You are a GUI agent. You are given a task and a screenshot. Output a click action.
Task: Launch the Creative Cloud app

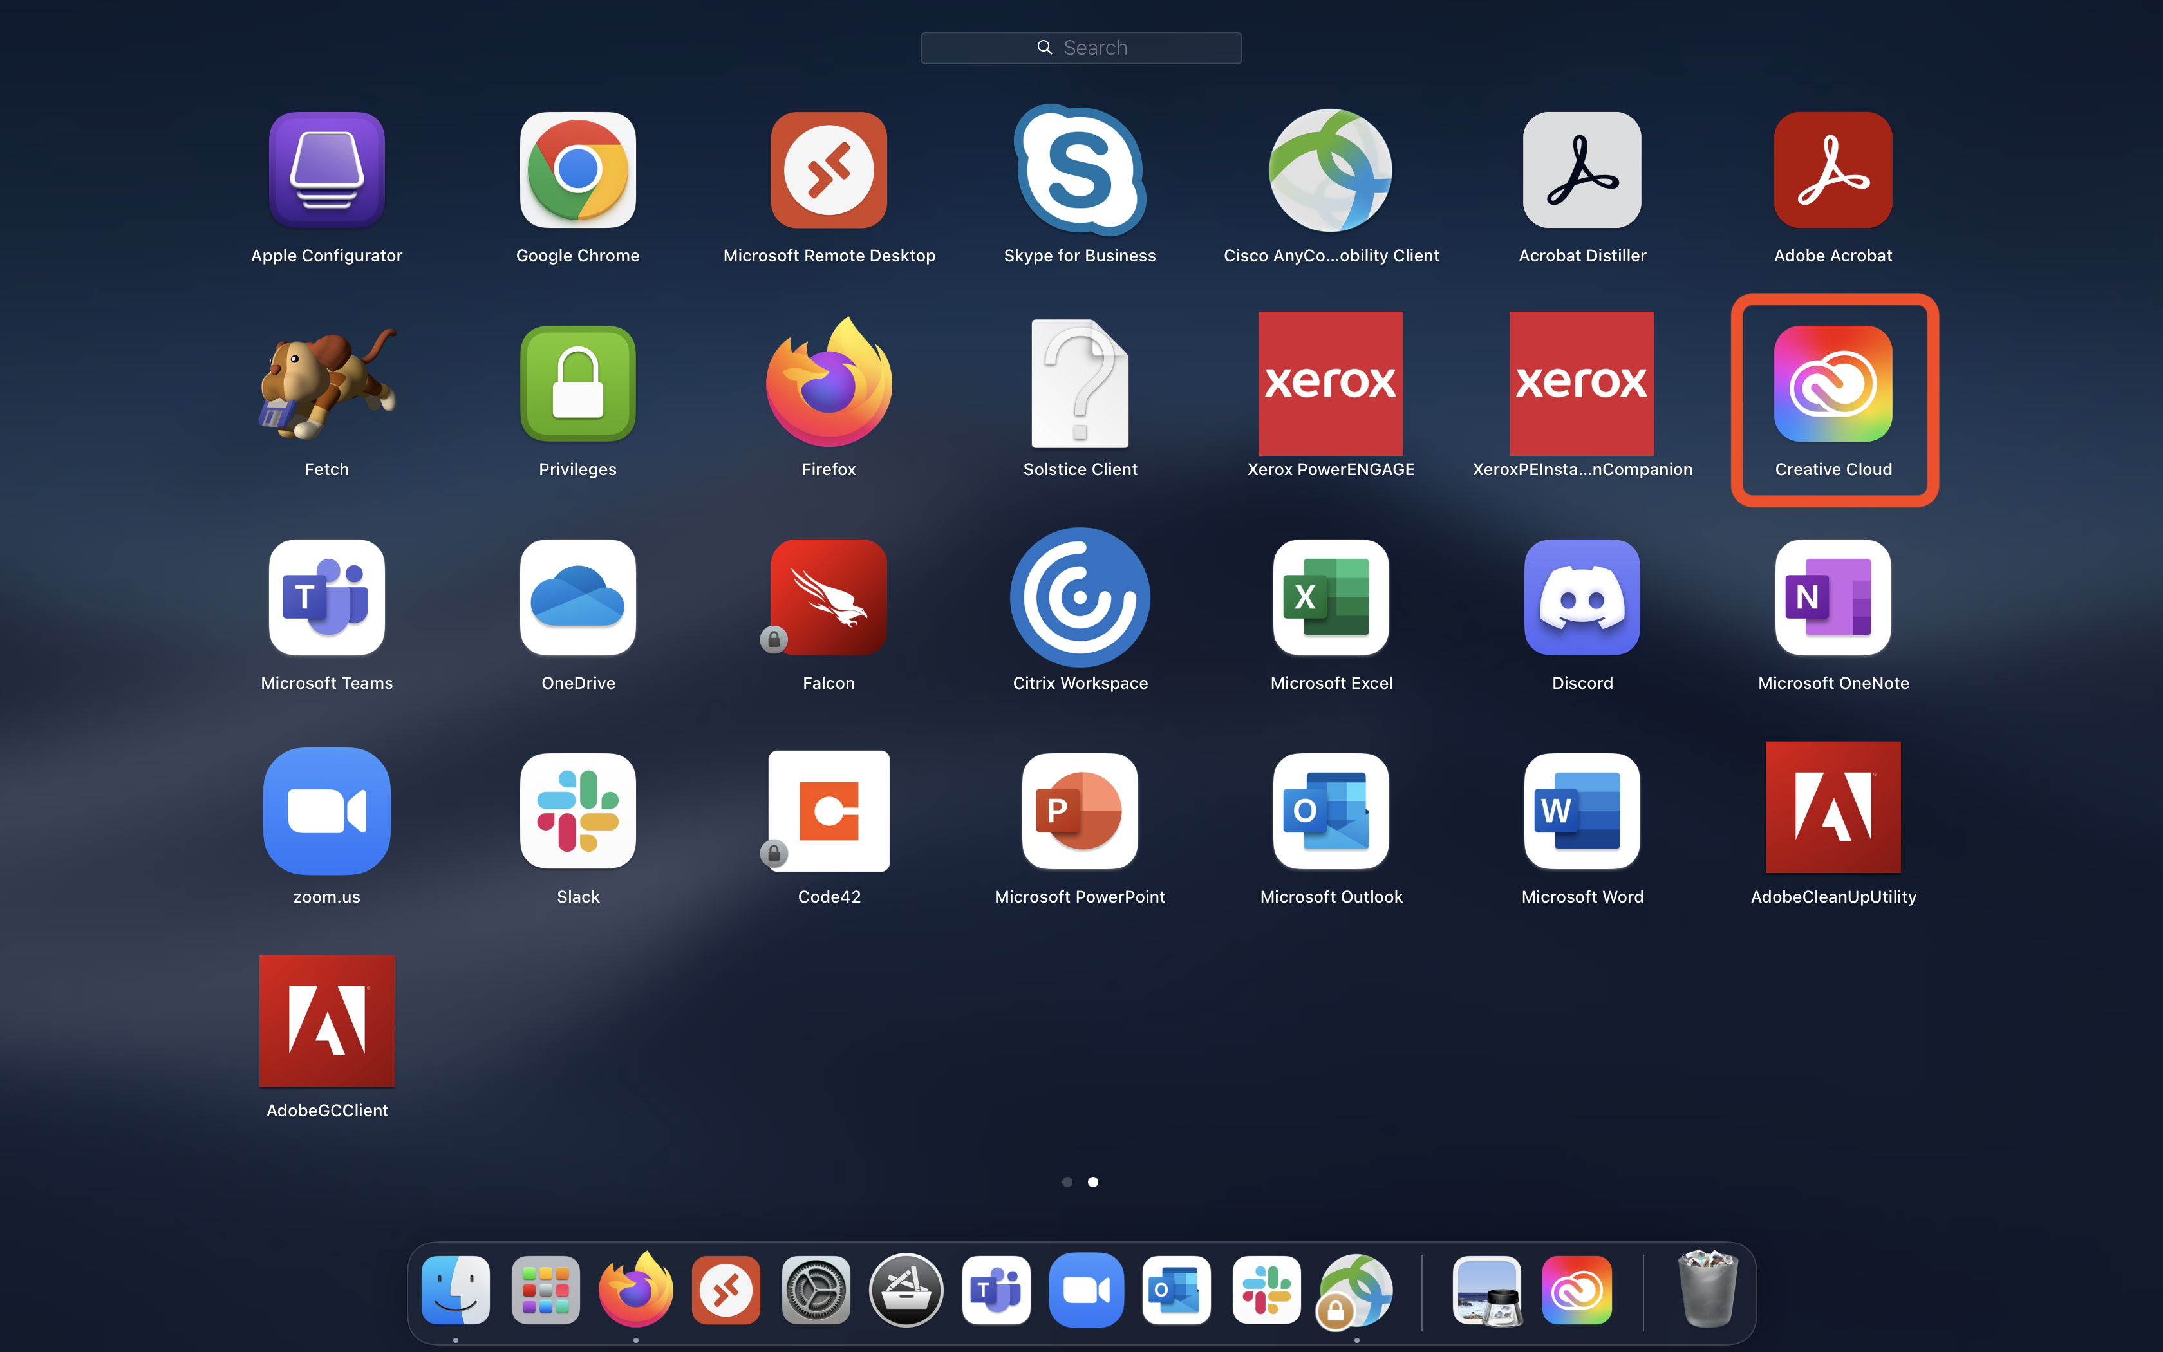coord(1832,384)
